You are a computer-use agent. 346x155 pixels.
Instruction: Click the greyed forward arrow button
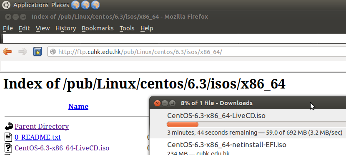tap(23, 52)
